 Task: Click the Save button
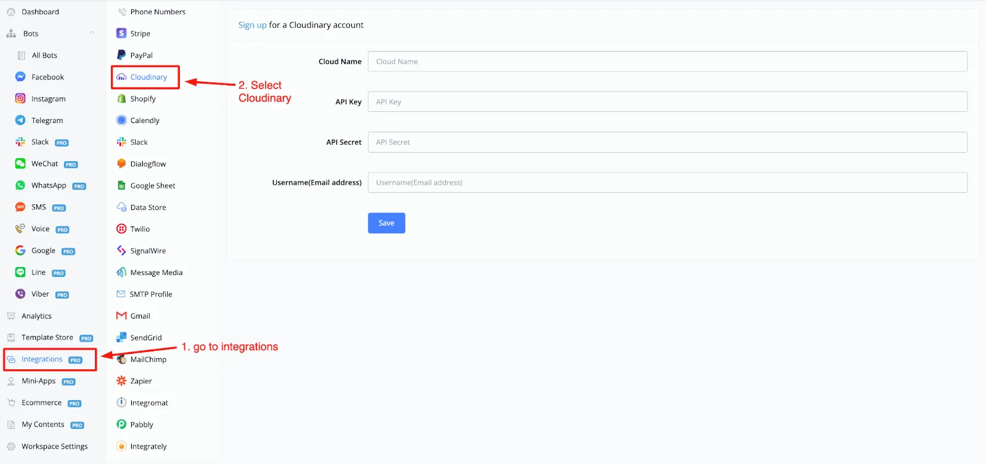[386, 223]
